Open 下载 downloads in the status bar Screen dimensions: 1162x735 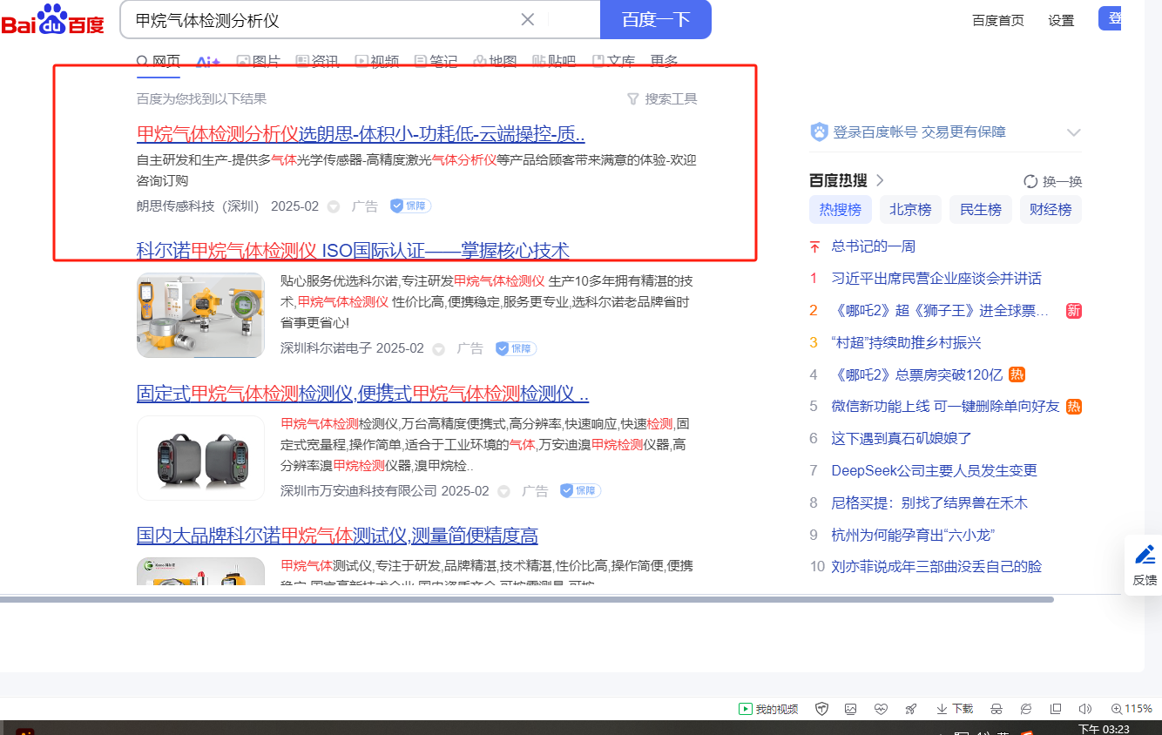[955, 709]
